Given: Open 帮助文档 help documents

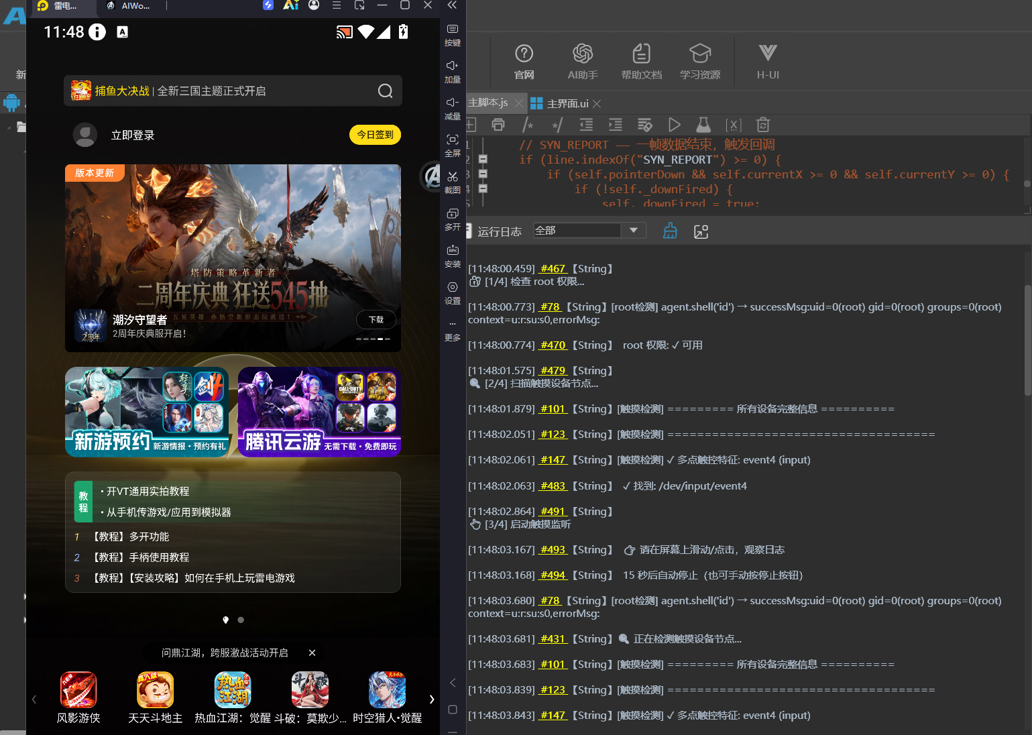Looking at the screenshot, I should pos(641,61).
